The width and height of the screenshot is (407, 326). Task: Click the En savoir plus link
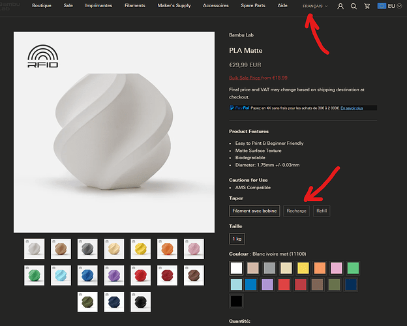[x=352, y=108]
